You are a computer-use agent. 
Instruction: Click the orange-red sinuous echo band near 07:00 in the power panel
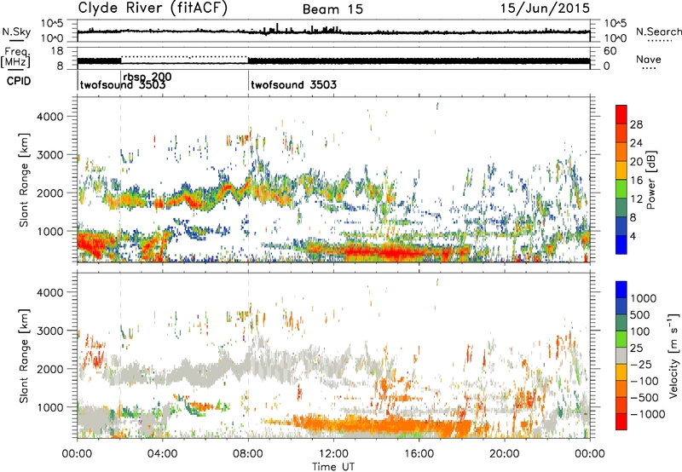click(226, 191)
